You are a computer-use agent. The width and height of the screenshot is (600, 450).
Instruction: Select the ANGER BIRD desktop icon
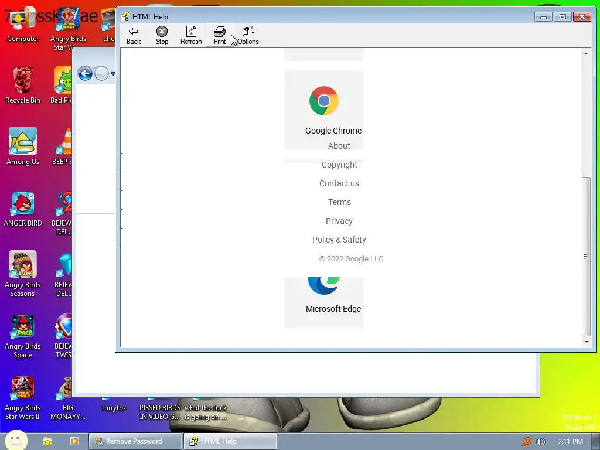click(x=23, y=209)
